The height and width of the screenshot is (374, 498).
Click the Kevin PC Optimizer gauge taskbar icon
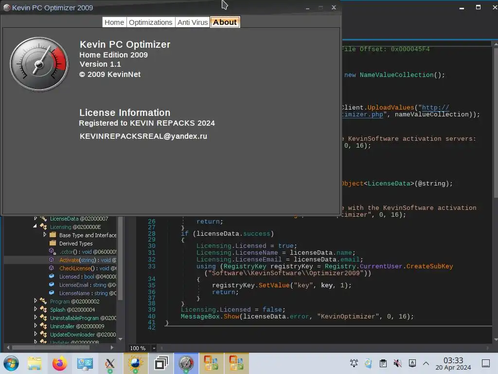coord(186,363)
